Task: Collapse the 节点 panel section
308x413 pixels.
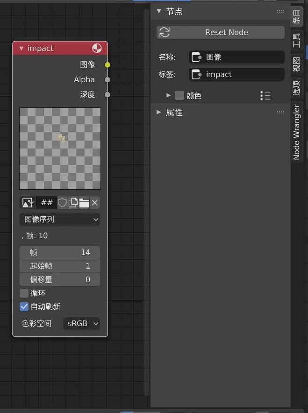Action: click(159, 11)
